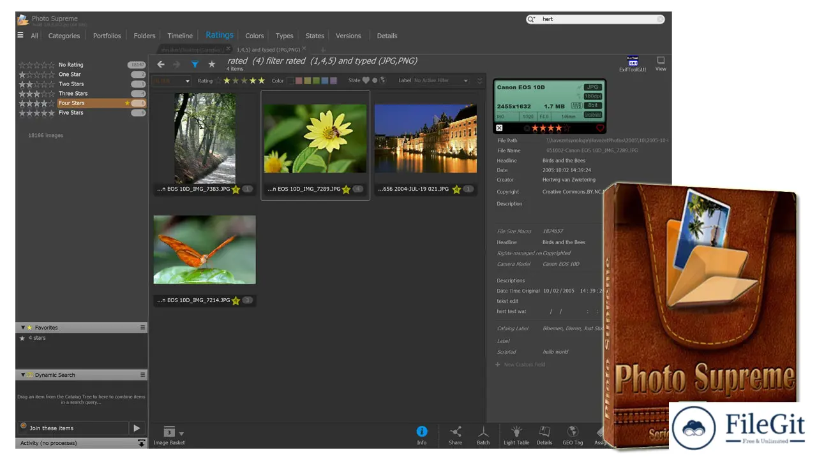Click the star badge on IMG_7214.JPG

236,300
